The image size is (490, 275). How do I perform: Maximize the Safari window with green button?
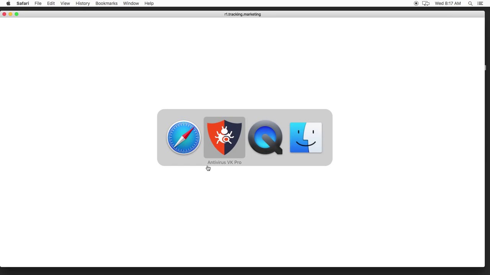pyautogui.click(x=16, y=14)
